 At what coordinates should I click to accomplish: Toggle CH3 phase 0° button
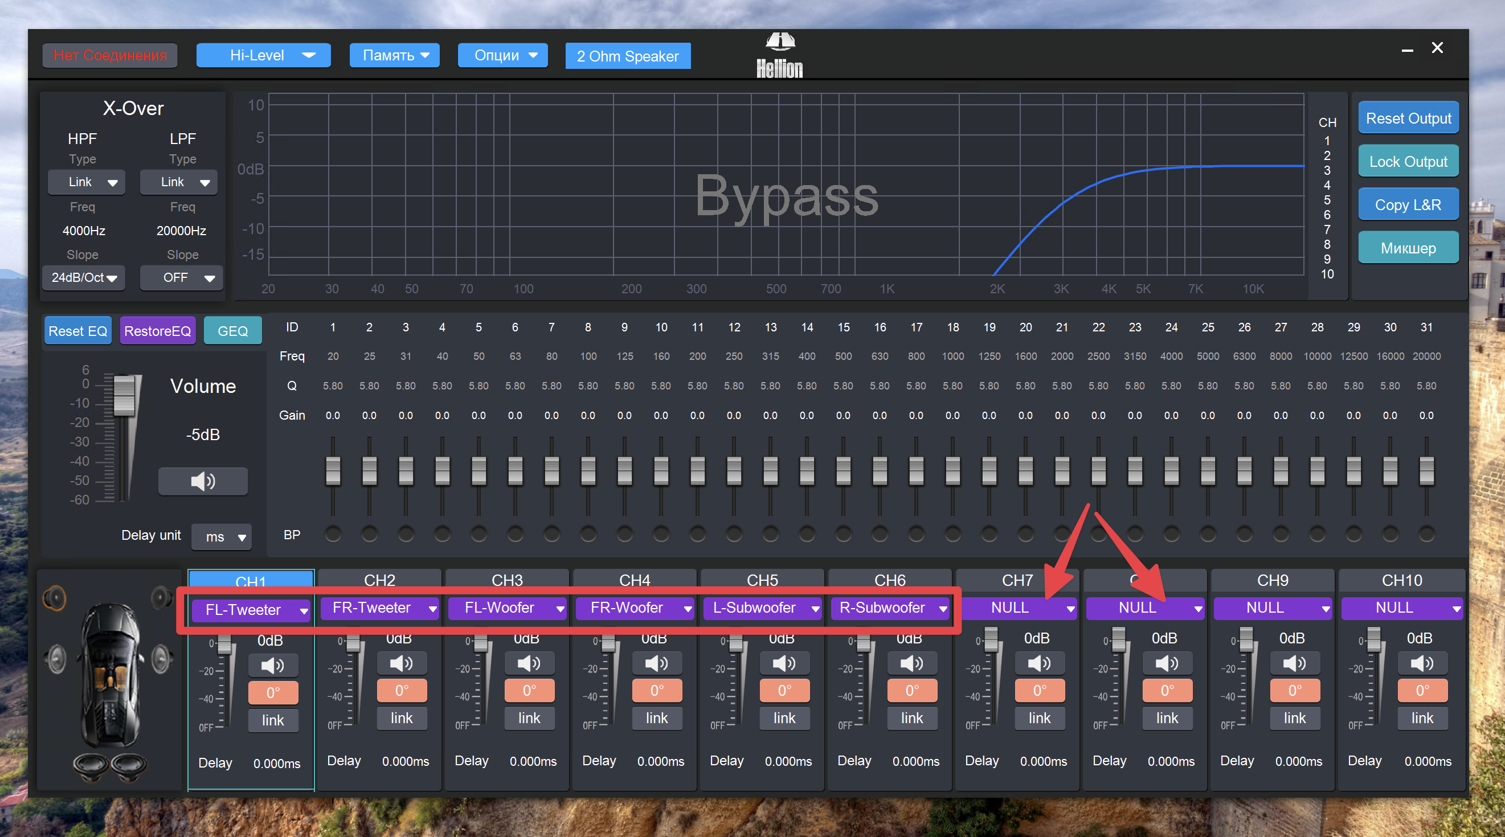pos(529,691)
